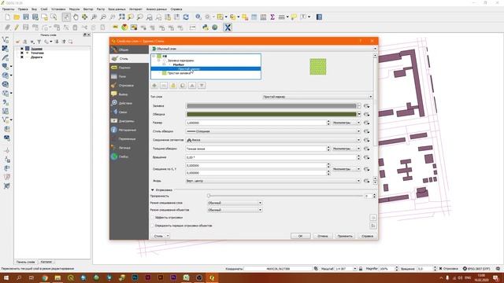Open data-defined override for Размер field
This screenshot has width=504, height=283.
coord(366,123)
